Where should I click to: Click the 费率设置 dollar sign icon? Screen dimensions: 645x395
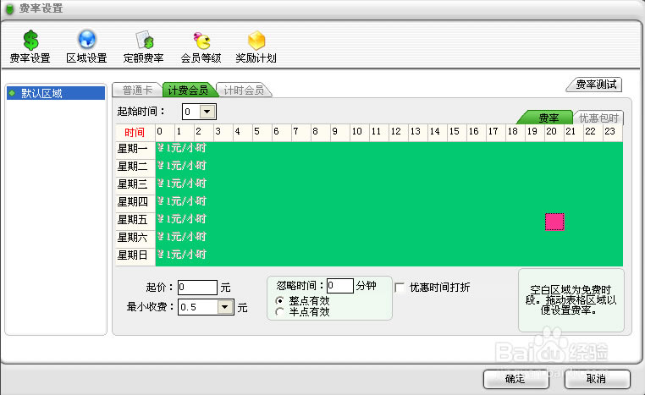pos(30,40)
